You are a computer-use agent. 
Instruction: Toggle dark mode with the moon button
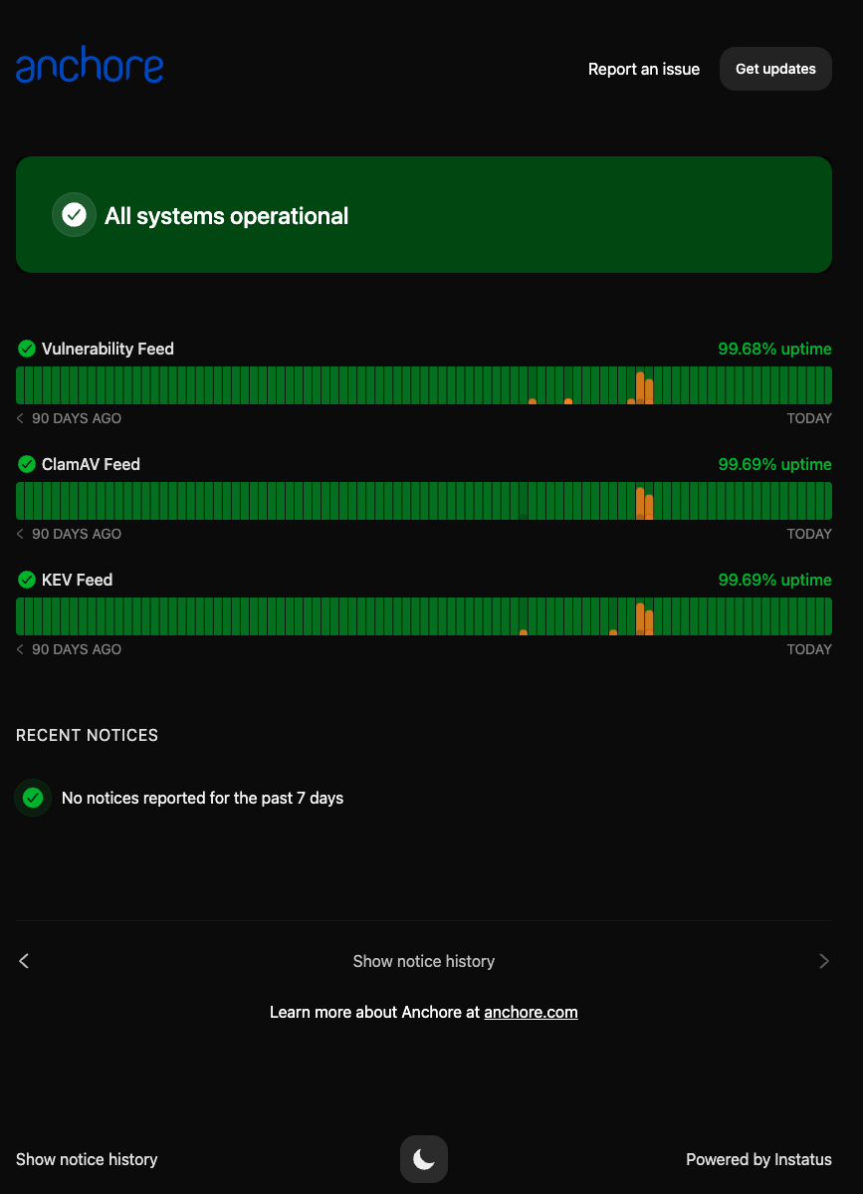tap(424, 1158)
